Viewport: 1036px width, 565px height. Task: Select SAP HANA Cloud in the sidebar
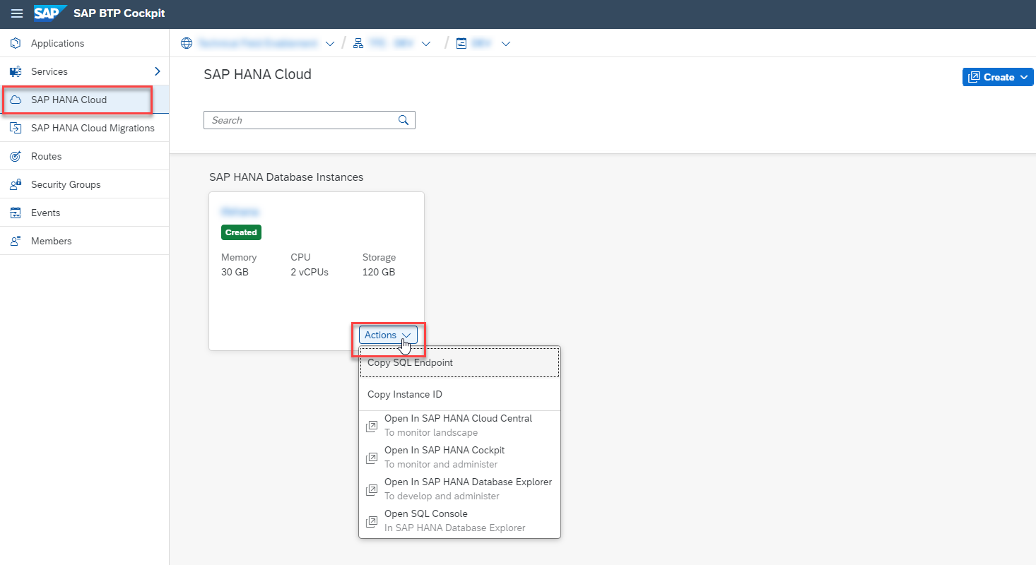(x=84, y=100)
